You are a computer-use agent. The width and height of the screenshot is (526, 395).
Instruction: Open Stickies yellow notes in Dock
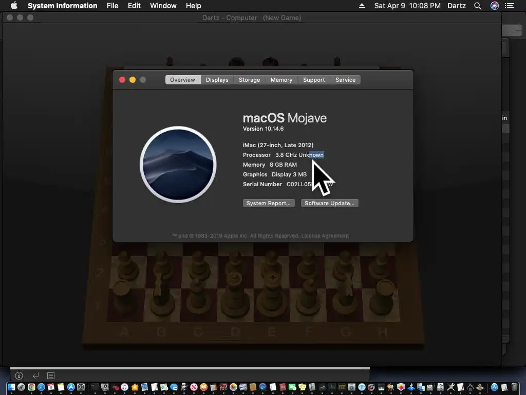coord(302,387)
